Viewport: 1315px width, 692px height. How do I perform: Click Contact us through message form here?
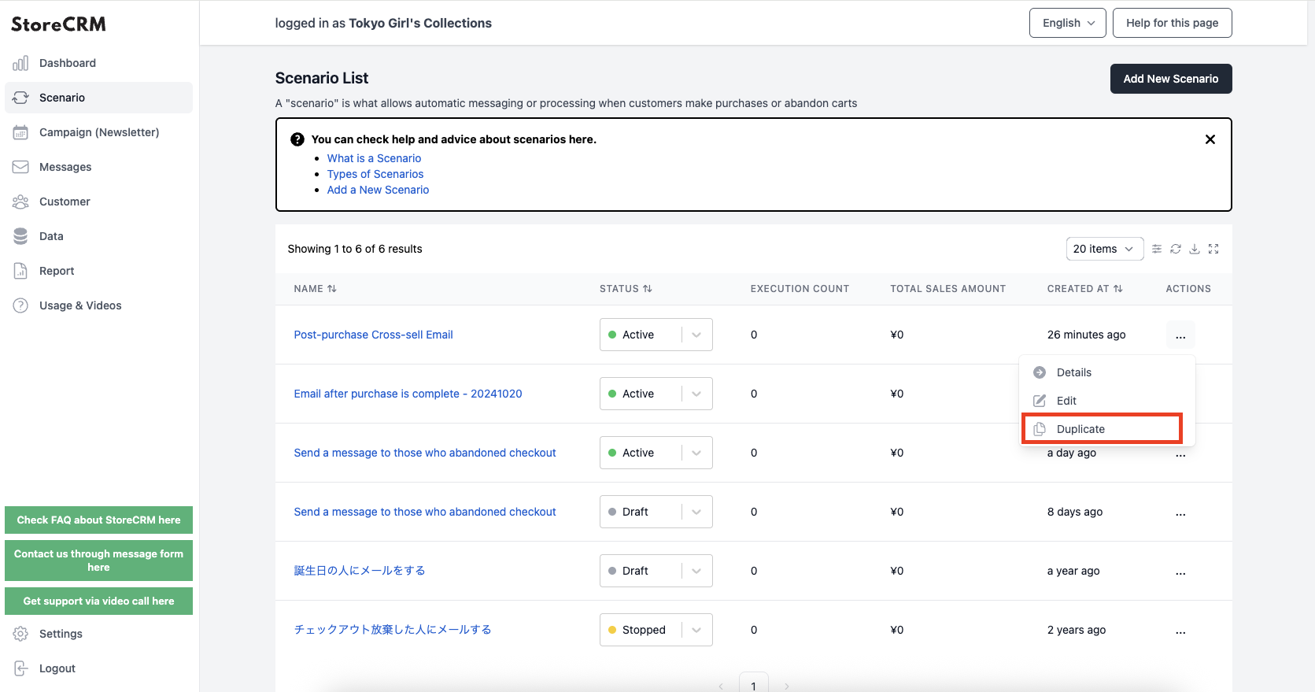point(98,561)
